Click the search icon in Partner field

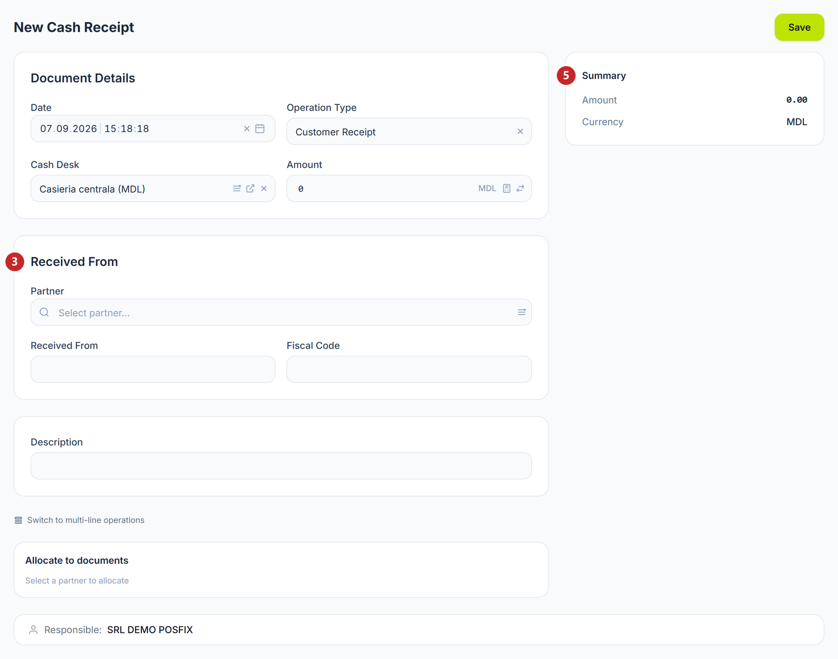44,312
